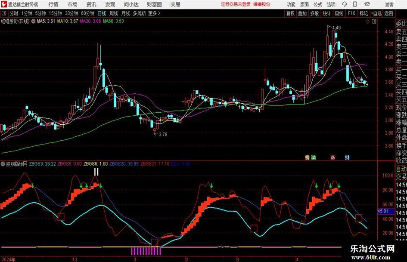The width and height of the screenshot is (407, 262).
Task: Click the 2.78 low price label
Action: point(163,134)
